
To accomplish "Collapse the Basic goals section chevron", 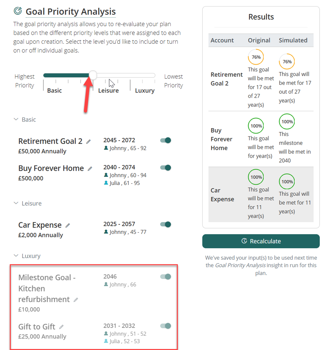I will pos(16,119).
